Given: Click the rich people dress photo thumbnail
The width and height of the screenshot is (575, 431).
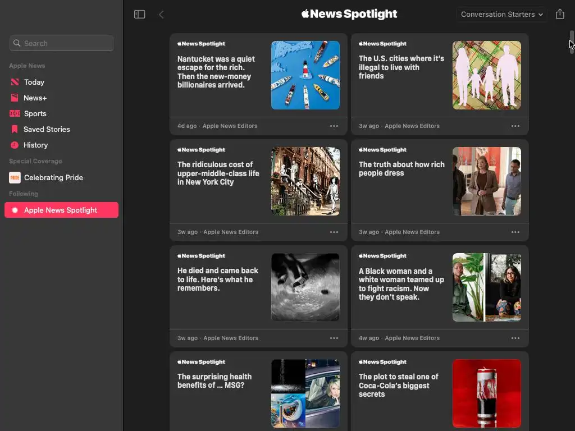Looking at the screenshot, I should (x=487, y=181).
